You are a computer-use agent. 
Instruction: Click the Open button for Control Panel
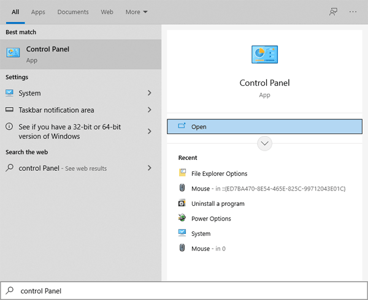(264, 127)
